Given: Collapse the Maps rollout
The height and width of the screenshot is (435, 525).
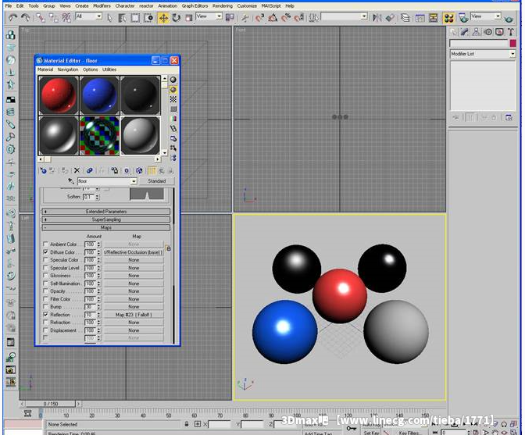Looking at the screenshot, I should 105,227.
